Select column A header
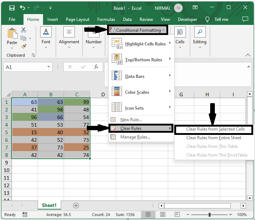Image resolution: width=255 pixels, height=220 pixels. [25, 94]
